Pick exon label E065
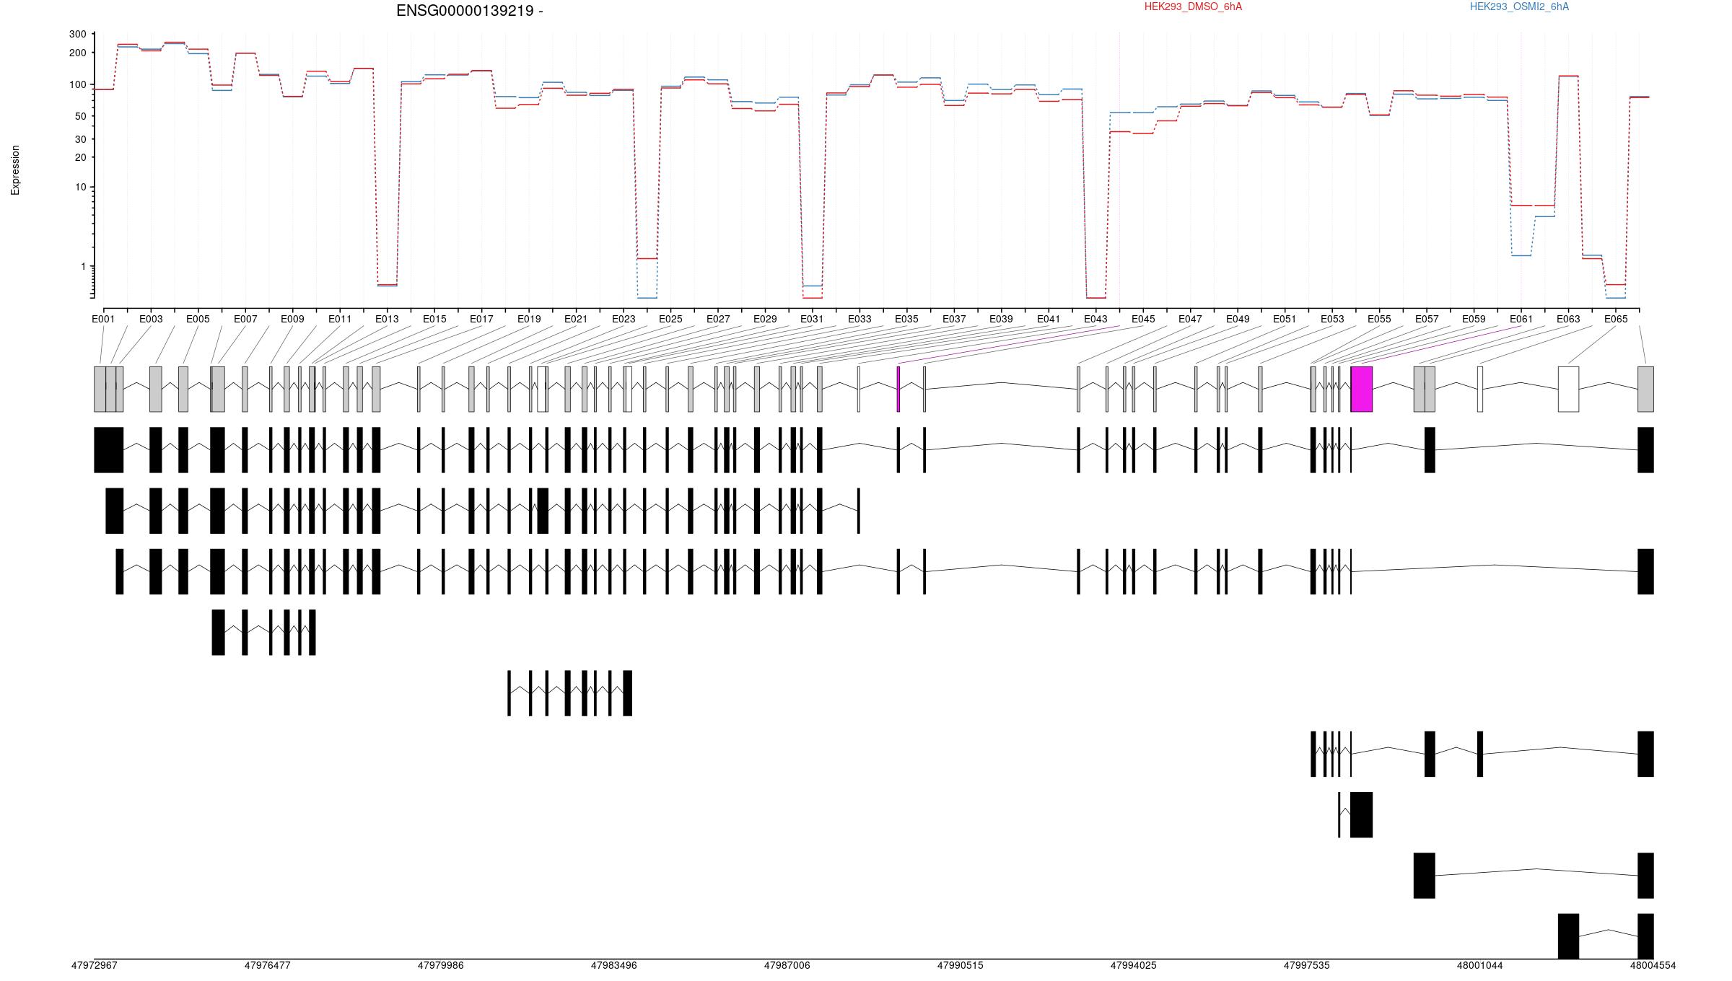The height and width of the screenshot is (981, 1732). point(1616,319)
